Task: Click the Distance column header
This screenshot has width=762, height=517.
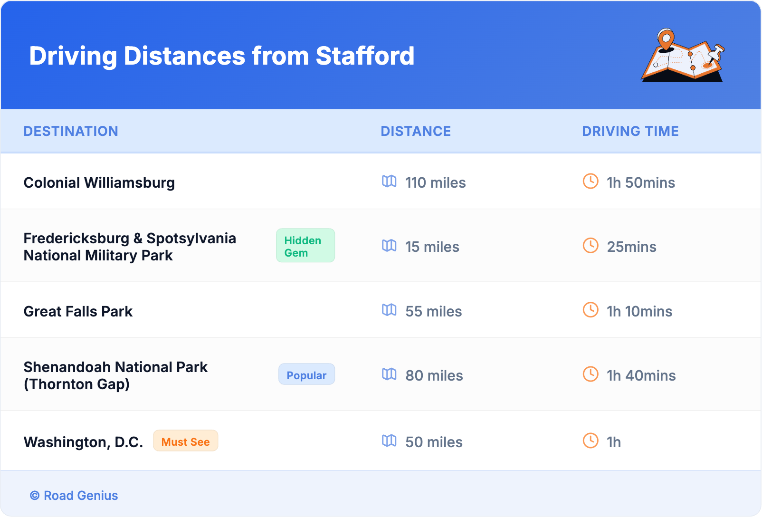Action: pyautogui.click(x=416, y=131)
